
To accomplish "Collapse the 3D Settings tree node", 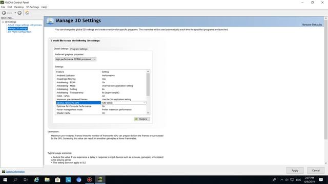I will [x=3, y=22].
